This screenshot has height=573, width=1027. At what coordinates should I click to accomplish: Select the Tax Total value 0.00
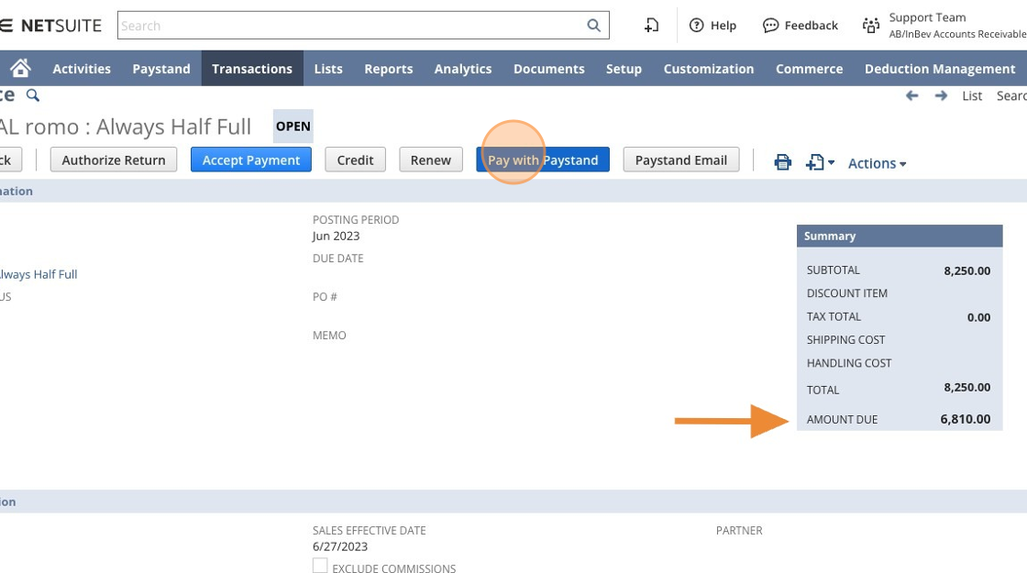pyautogui.click(x=978, y=317)
